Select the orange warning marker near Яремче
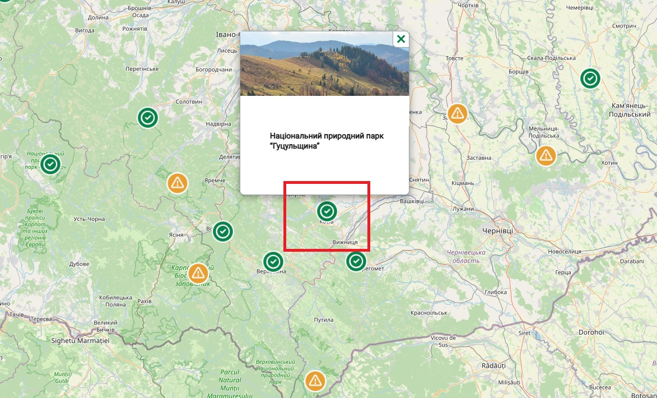This screenshot has height=398, width=657. coord(178,183)
